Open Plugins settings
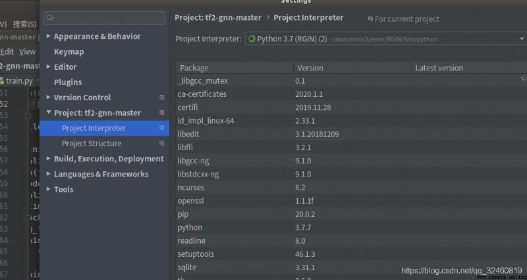Viewport: 527px width, 280px height. click(68, 82)
